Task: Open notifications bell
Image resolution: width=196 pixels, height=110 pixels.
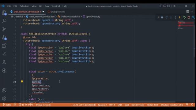Action: tap(192, 105)
